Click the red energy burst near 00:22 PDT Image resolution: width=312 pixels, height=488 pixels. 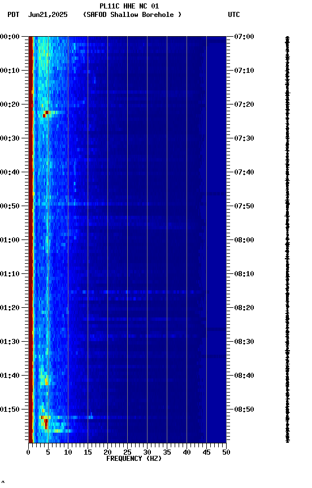tap(46, 114)
